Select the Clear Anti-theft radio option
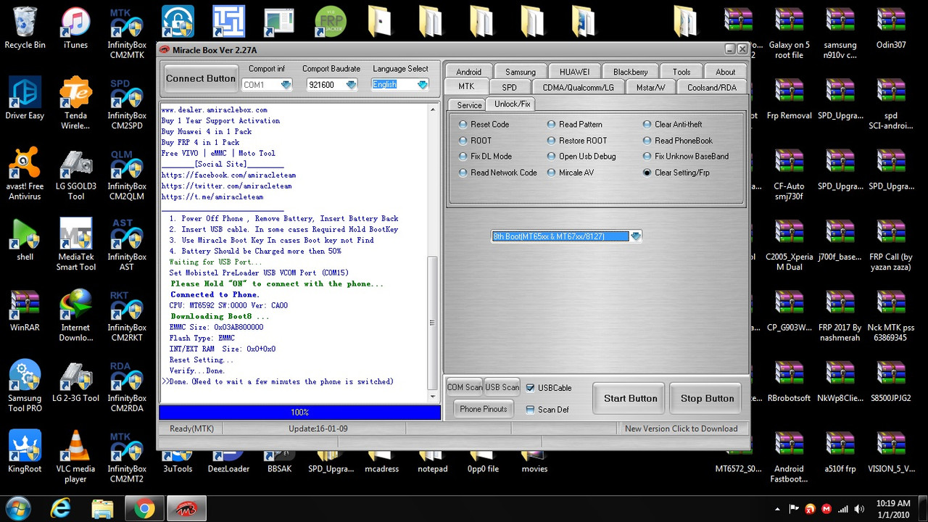Viewport: 928px width, 522px height. coord(673,125)
